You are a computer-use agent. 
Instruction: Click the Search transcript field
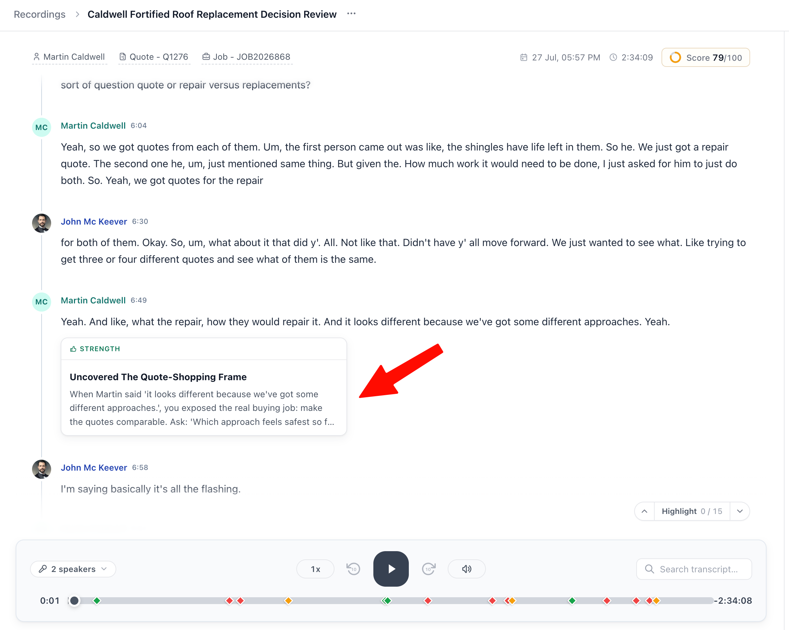pos(694,569)
